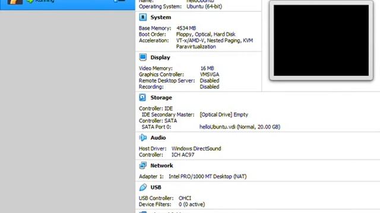Click the Controller: SATA label
This screenshot has width=380, height=213.
click(158, 121)
